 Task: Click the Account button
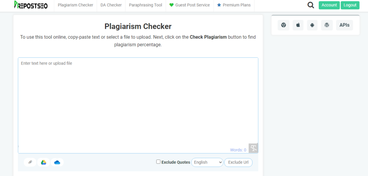coord(329,5)
